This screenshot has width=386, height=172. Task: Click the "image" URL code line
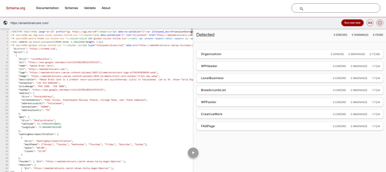[89, 76]
